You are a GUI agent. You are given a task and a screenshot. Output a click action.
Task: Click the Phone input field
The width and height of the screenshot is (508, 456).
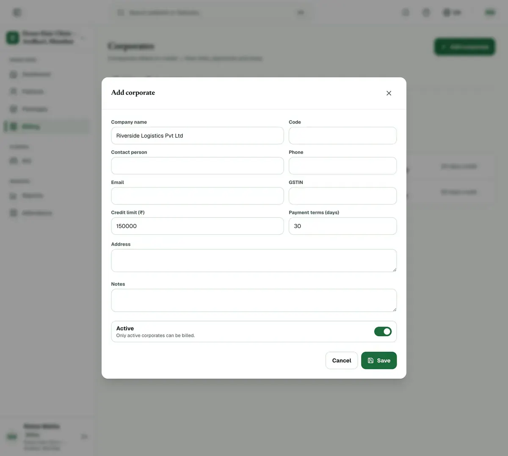coord(342,166)
